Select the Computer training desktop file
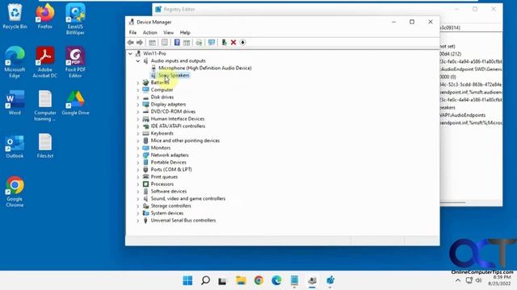517x290 pixels. pyautogui.click(x=45, y=106)
